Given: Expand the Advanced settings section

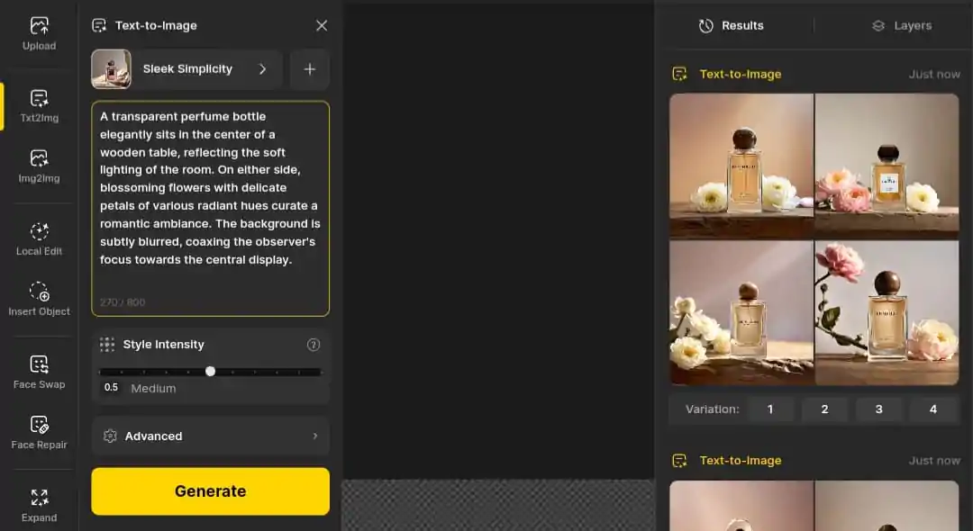Looking at the screenshot, I should (210, 436).
